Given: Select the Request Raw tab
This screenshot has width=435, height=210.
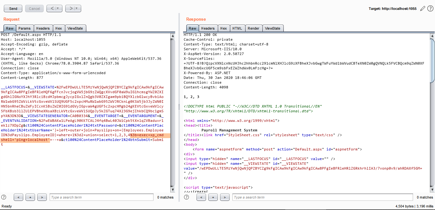Looking at the screenshot, I should (x=10, y=28).
